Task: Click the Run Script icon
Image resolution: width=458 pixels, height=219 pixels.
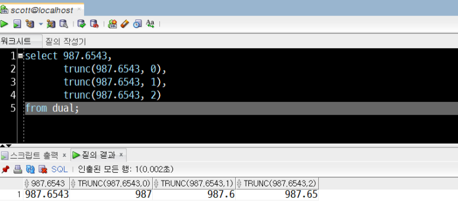Action: pos(17,24)
